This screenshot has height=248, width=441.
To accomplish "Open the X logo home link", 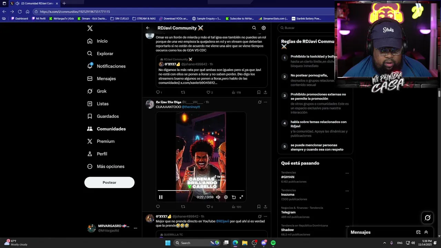I will 90,29.
